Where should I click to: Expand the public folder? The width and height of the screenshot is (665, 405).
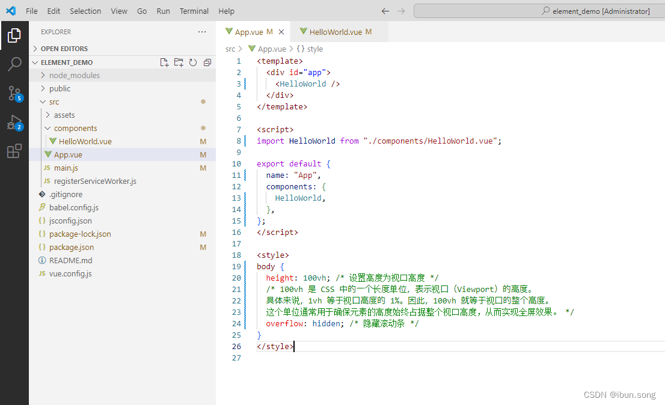point(122,88)
